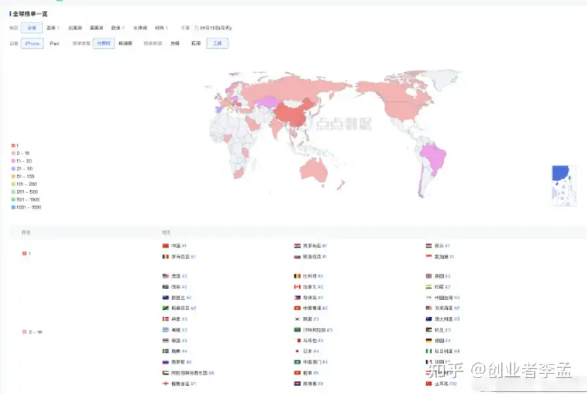Click the South Korea flag icon
Viewport: 587px width, 394px height.
pos(297,319)
